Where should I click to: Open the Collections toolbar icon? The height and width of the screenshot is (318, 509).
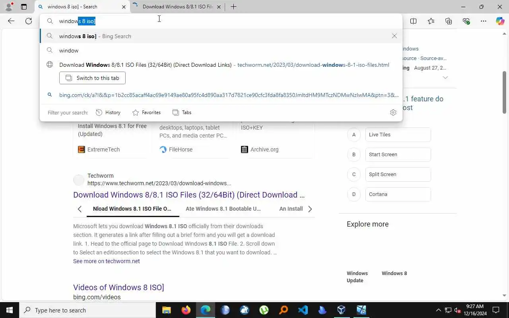coord(449,21)
